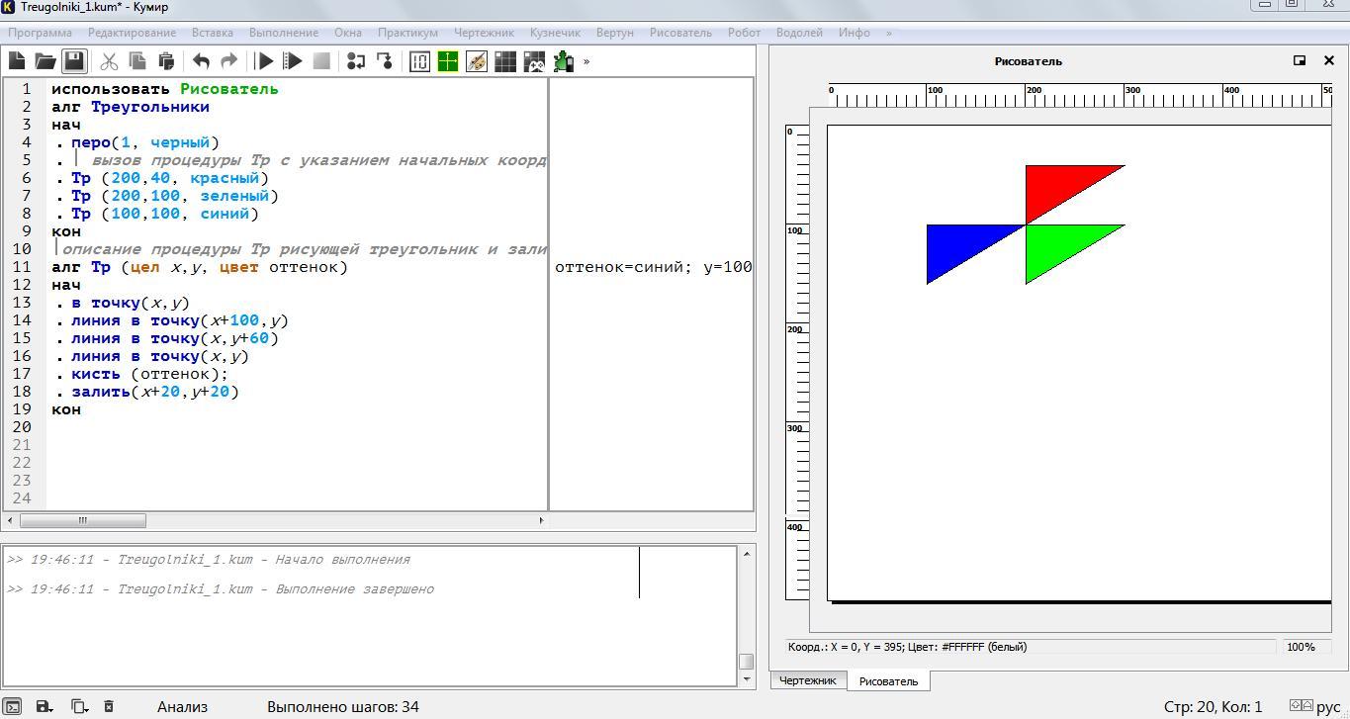Open the Painter palette window icon
The image size is (1350, 719).
click(x=477, y=61)
